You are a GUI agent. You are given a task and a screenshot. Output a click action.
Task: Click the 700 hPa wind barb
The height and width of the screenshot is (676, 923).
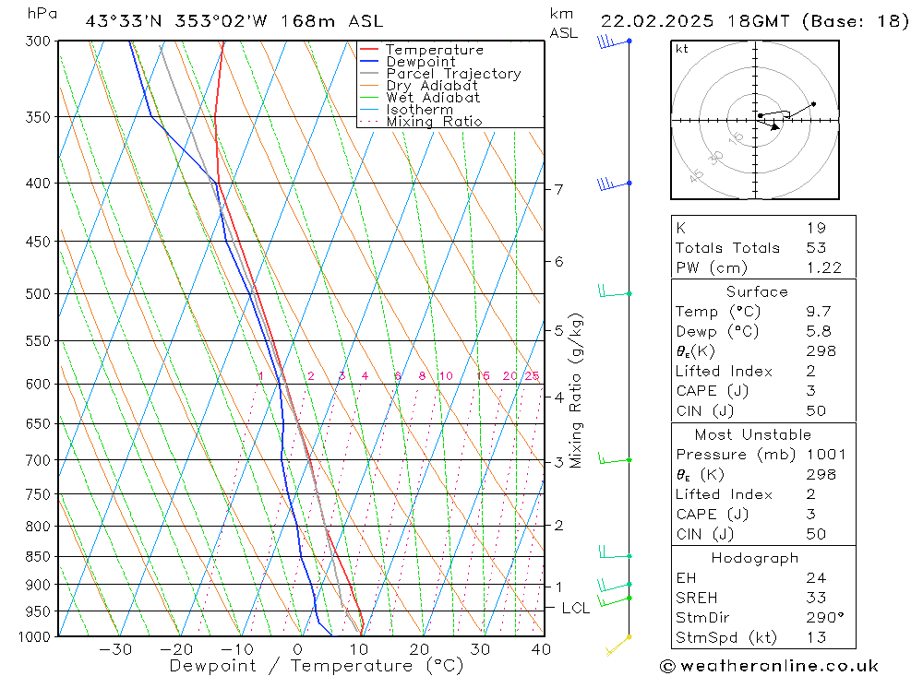(x=615, y=458)
